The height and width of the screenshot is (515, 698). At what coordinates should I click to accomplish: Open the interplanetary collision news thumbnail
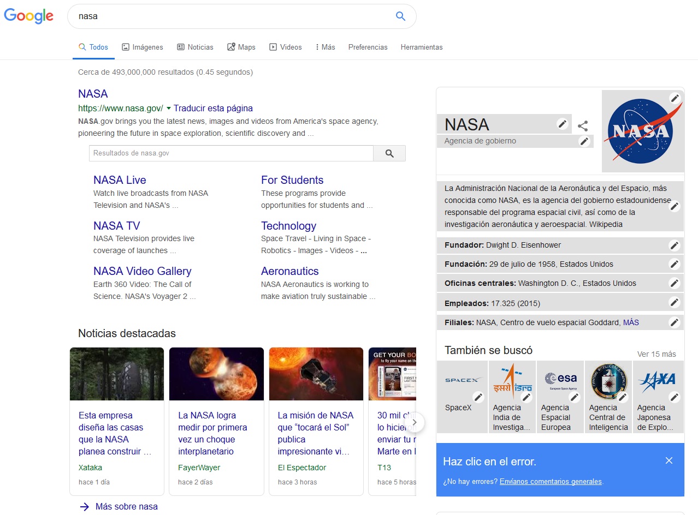[216, 374]
